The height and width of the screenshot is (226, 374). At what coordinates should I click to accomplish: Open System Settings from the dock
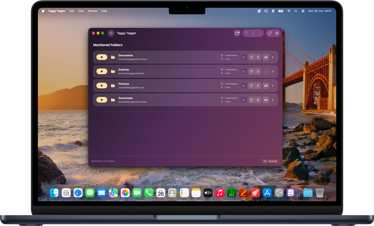pyautogui.click(x=279, y=193)
